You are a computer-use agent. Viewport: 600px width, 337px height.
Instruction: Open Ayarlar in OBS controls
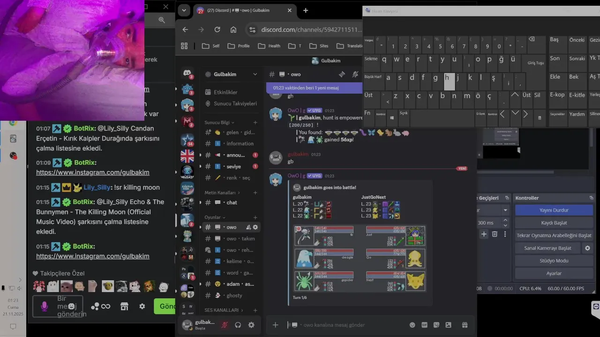pos(554,273)
